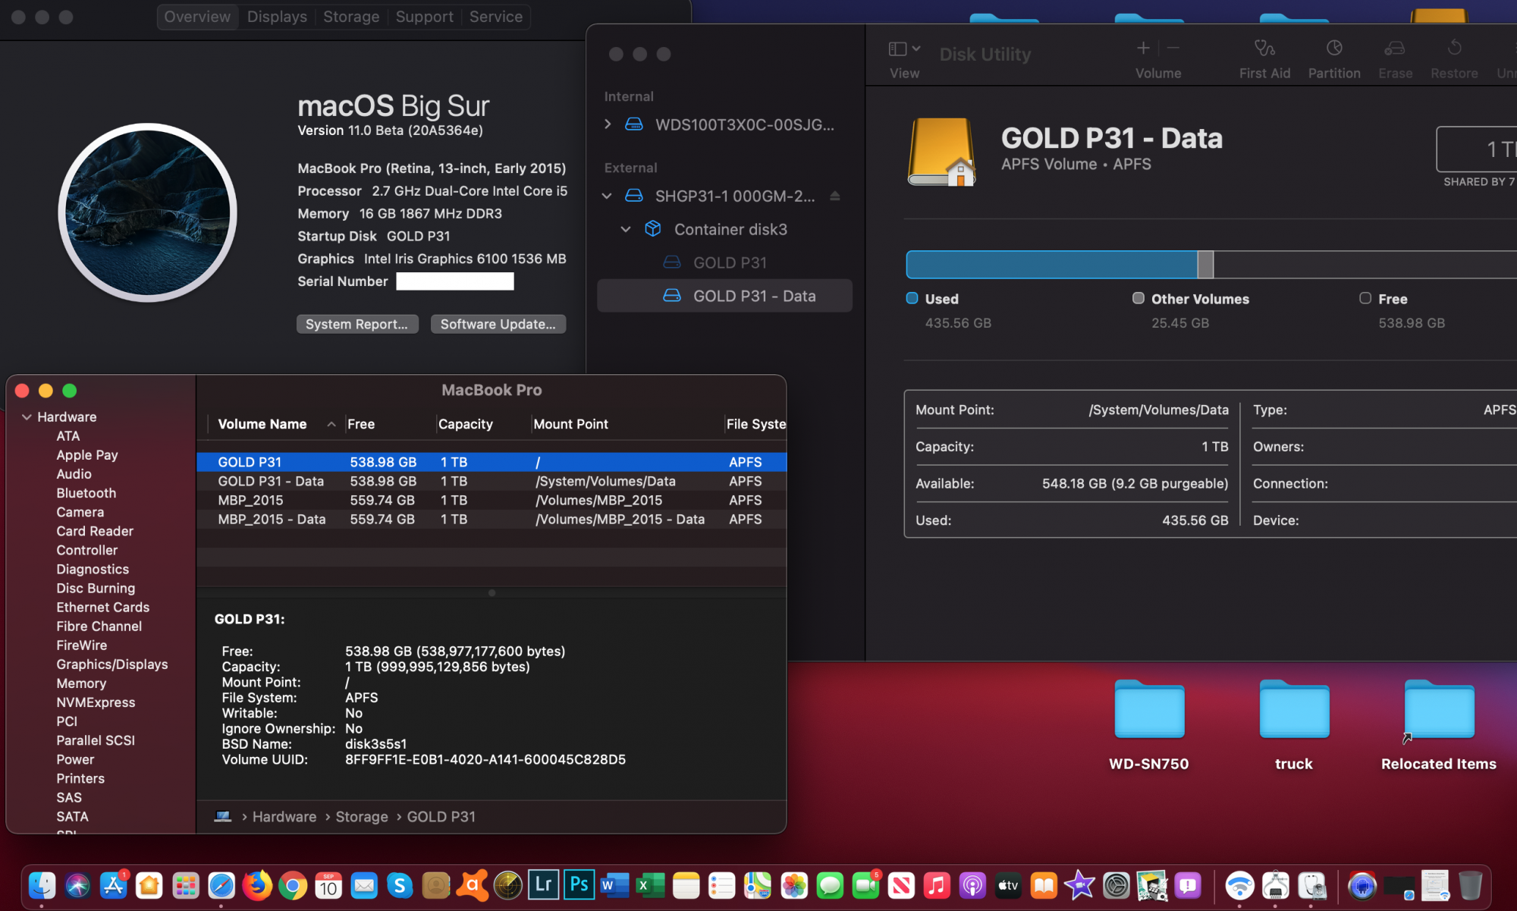Launch Lightroom from the Dock
The image size is (1517, 911).
[x=543, y=884]
